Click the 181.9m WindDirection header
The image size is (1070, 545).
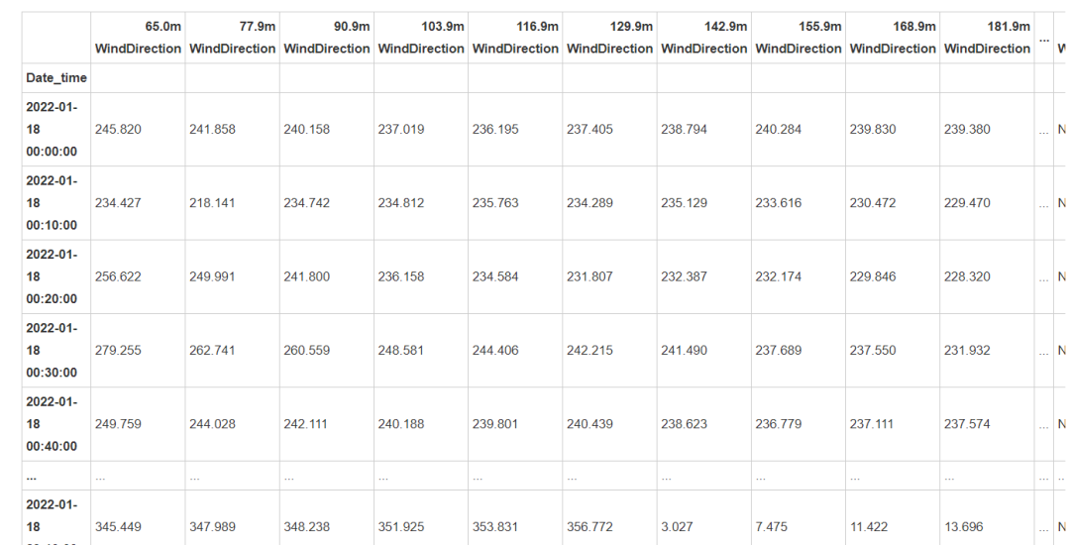(987, 38)
